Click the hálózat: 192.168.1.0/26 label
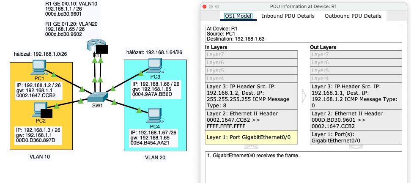 (41, 55)
